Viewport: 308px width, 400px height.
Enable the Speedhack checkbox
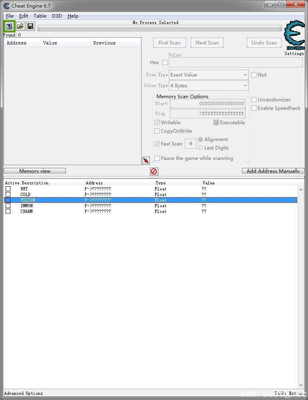coord(254,108)
